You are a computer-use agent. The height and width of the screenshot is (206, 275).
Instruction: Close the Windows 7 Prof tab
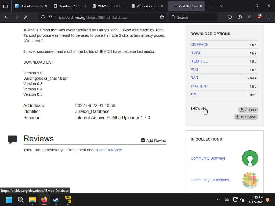(85, 6)
